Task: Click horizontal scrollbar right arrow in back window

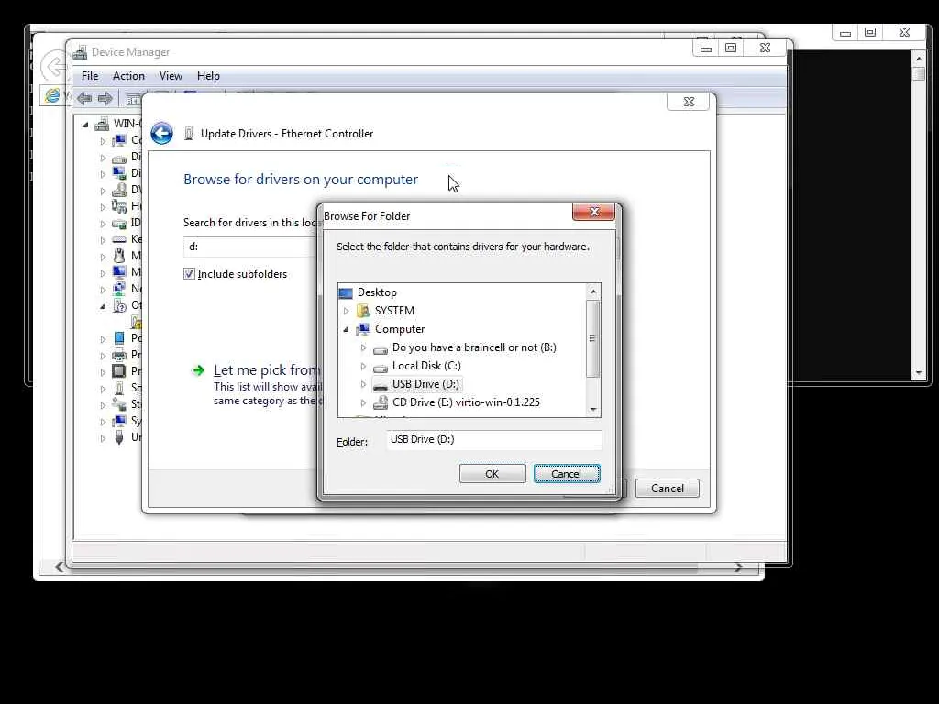Action: tap(739, 566)
